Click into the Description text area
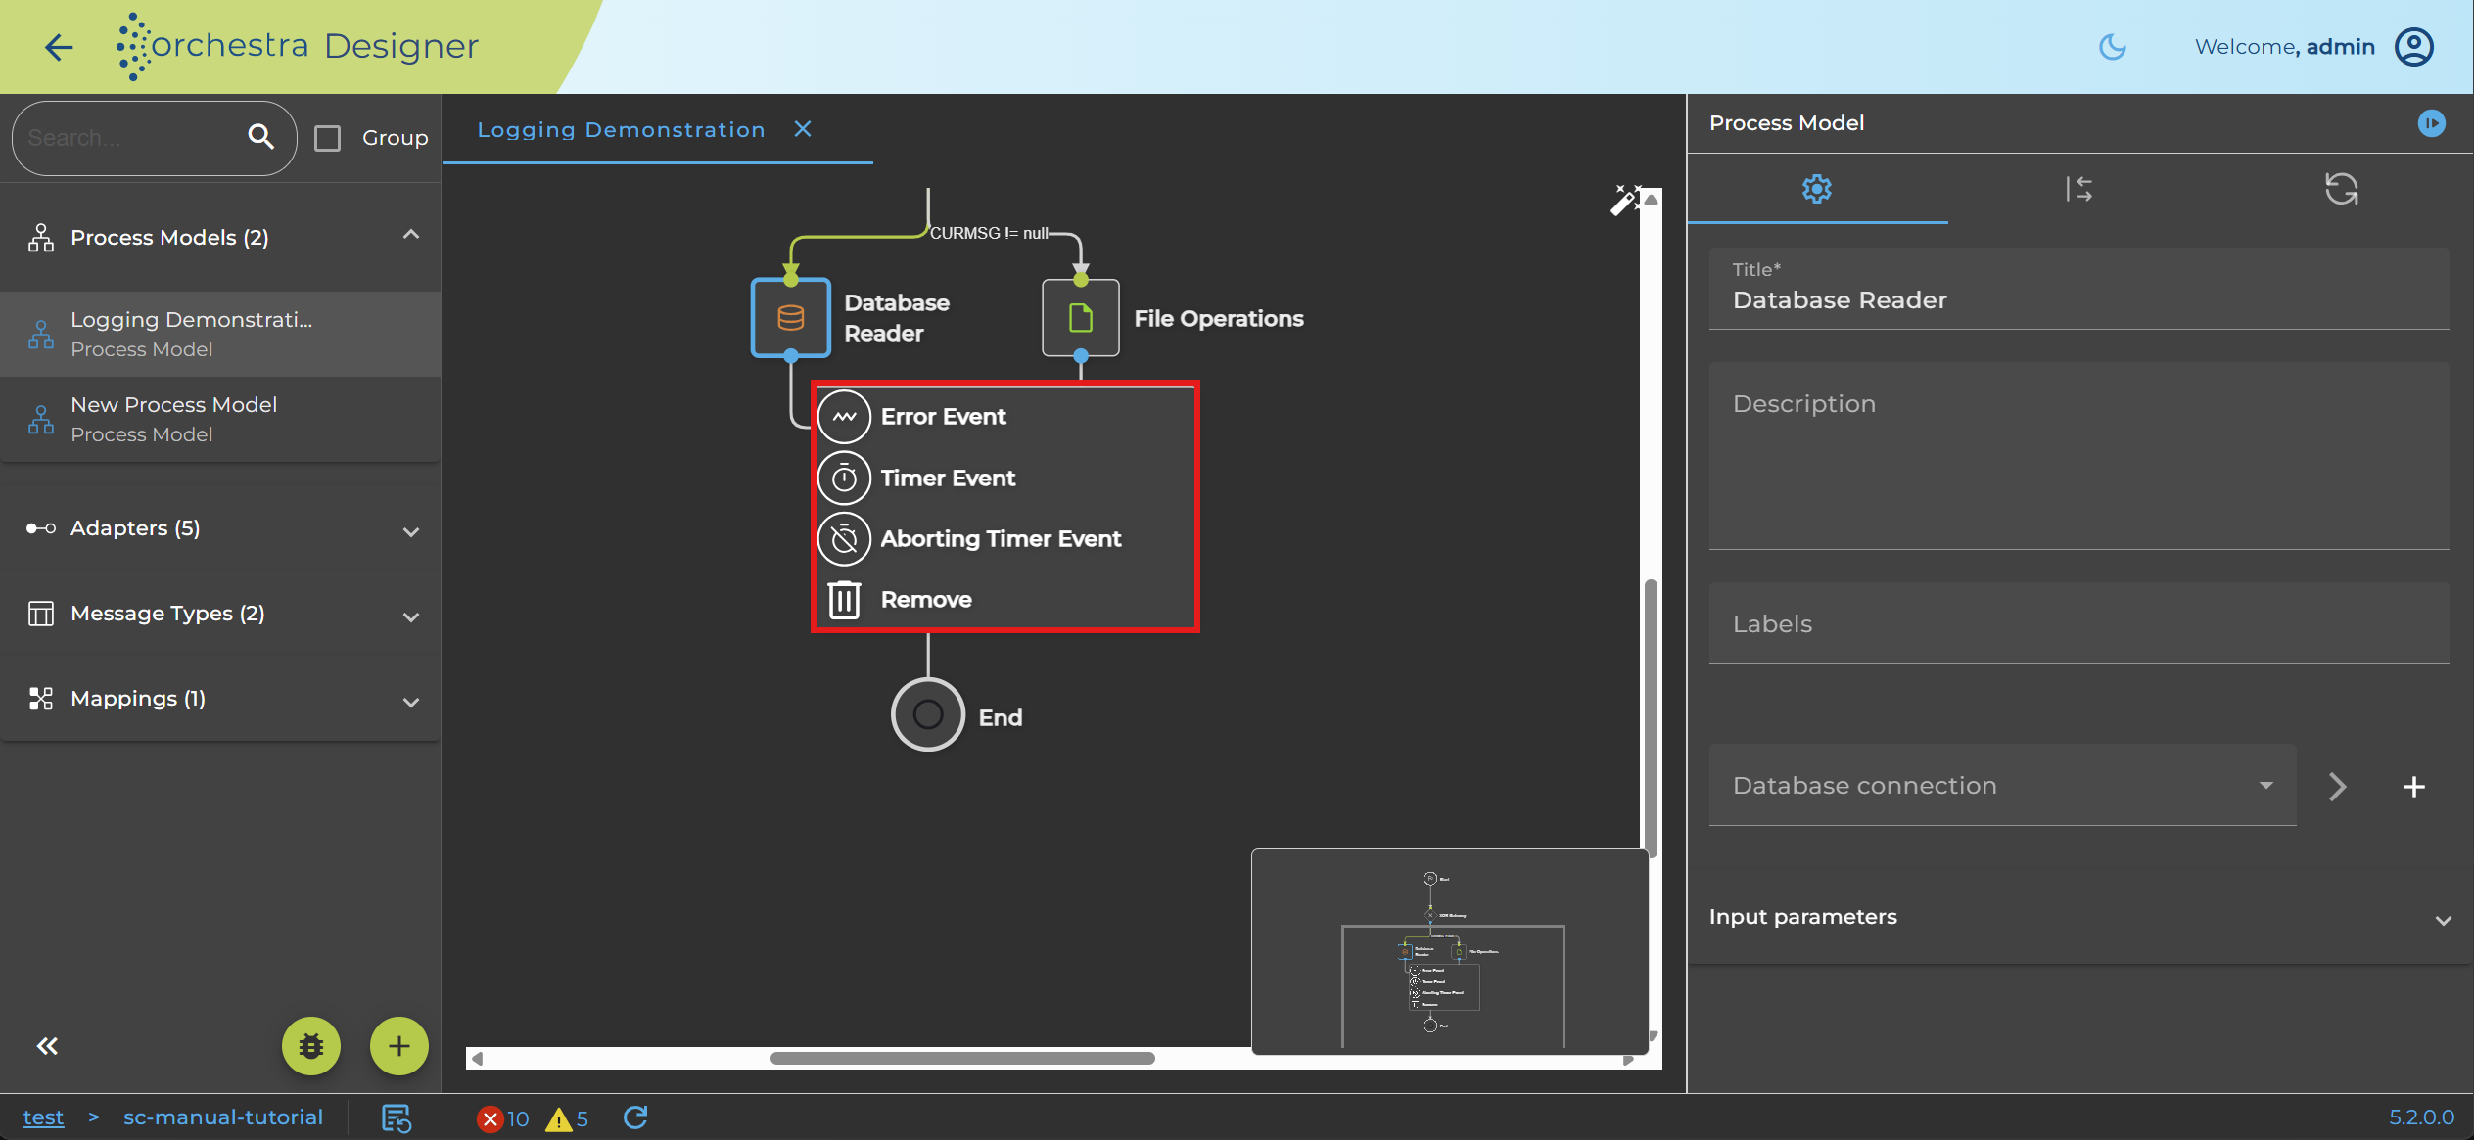Screen dimensions: 2474x1140 click(x=2078, y=456)
